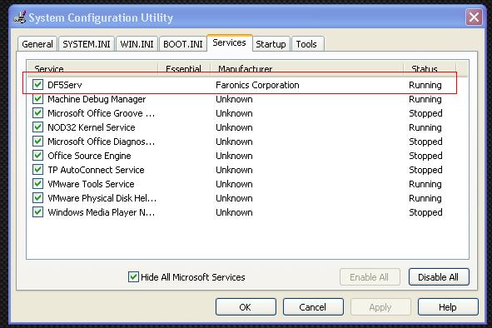This screenshot has width=492, height=328.
Task: Sort services by Status column header
Action: [430, 68]
